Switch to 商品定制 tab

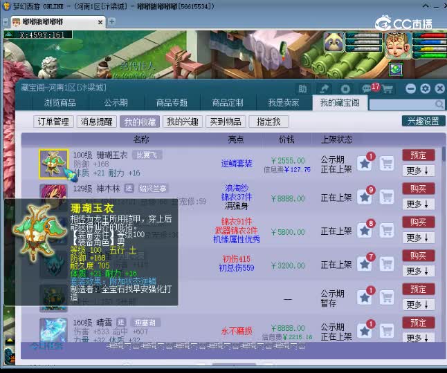(x=228, y=103)
